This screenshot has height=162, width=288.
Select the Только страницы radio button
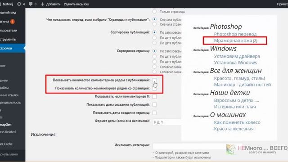[x=154, y=12]
